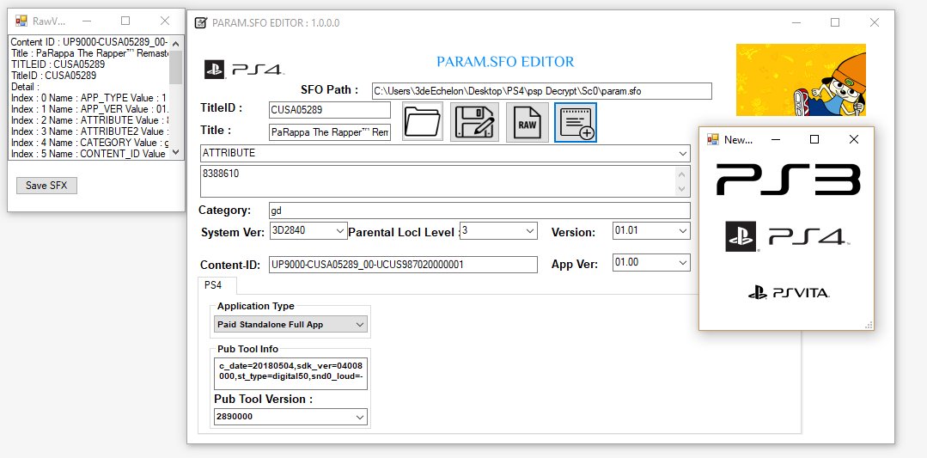Expand the ATTRIBUTE dropdown
Image resolution: width=927 pixels, height=458 pixels.
click(683, 154)
